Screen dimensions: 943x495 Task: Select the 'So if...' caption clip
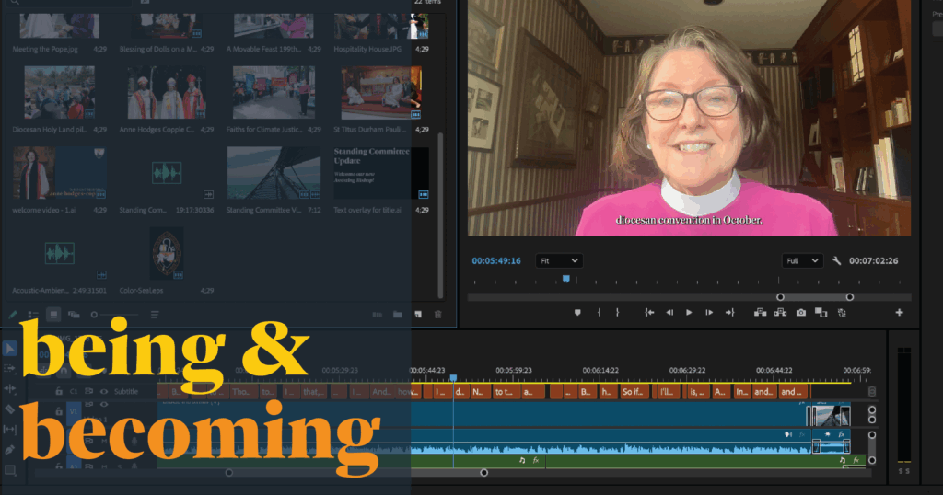(x=634, y=392)
